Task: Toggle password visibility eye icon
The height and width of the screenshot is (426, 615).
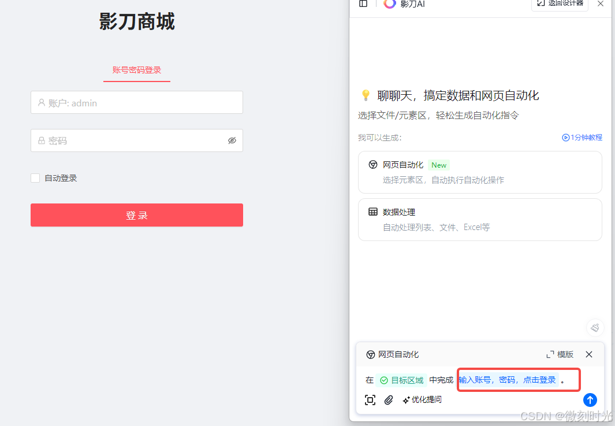Action: (232, 140)
